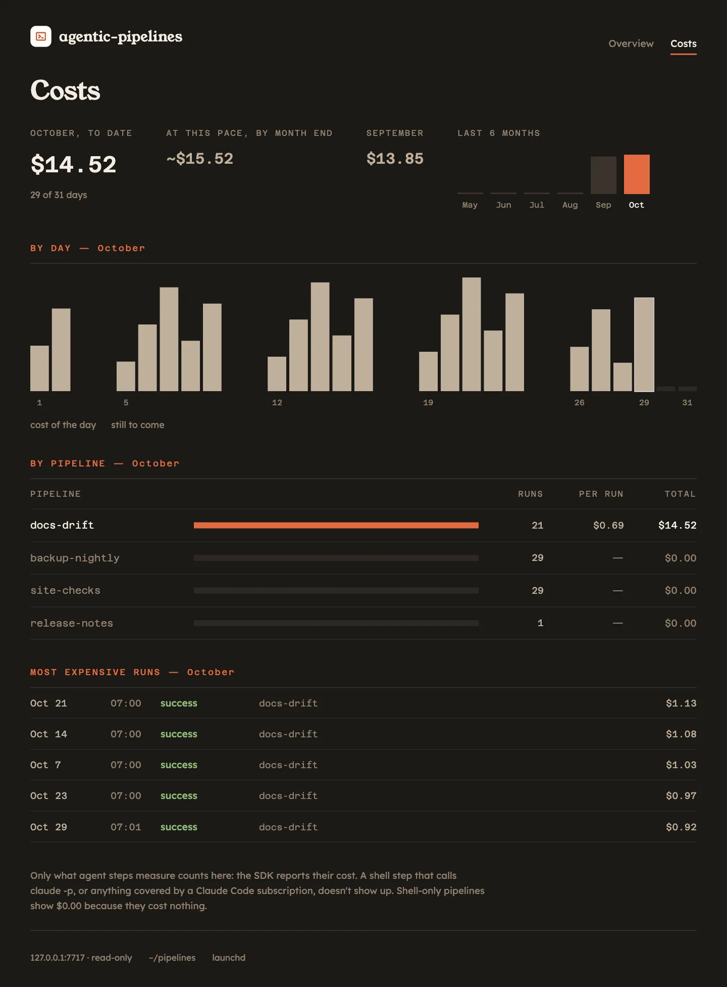Click the ~/pipelines path in footer

172,958
